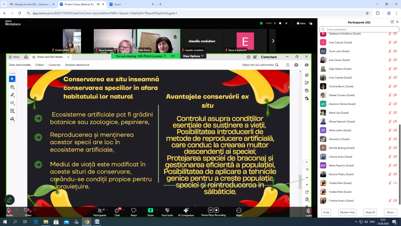Click the Find a participant search field
The height and width of the screenshot is (226, 401).
tap(359, 30)
